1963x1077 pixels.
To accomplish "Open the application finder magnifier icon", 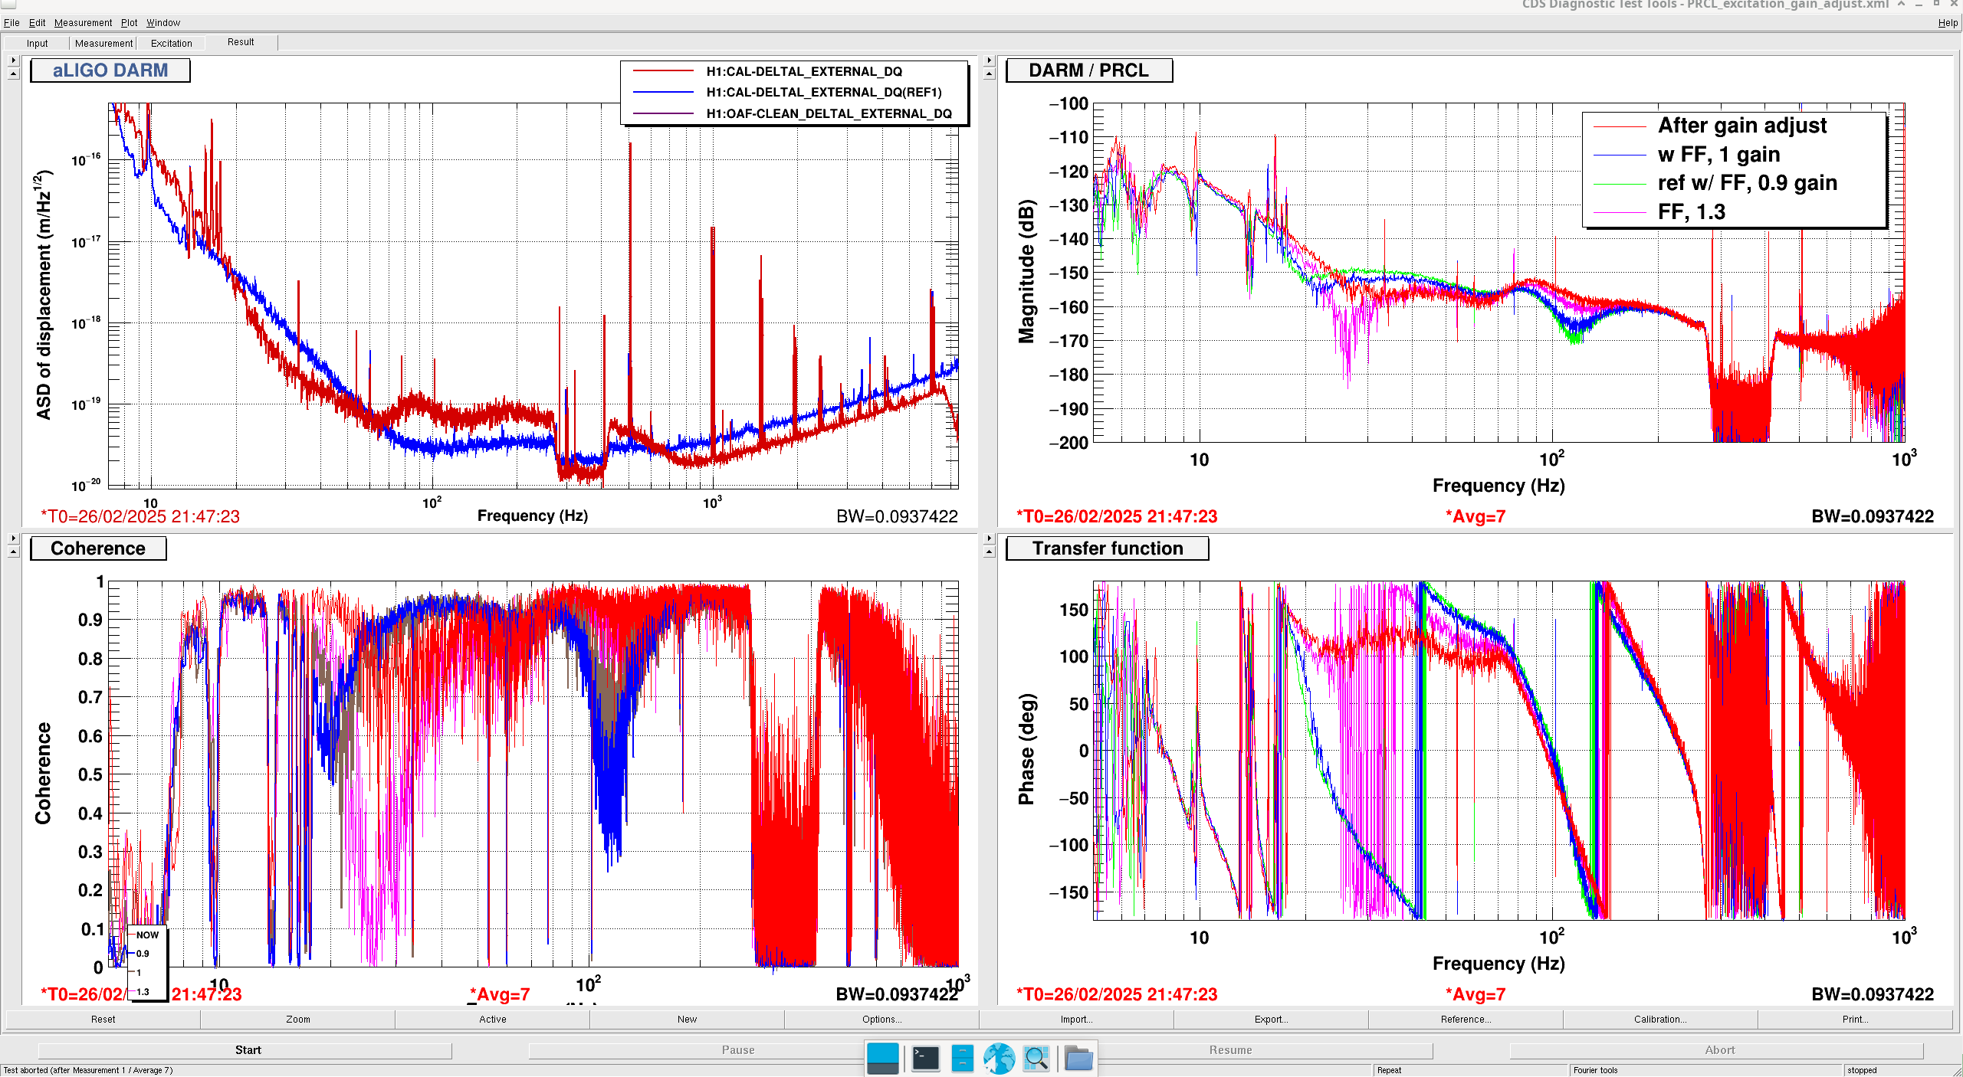I will click(1036, 1059).
